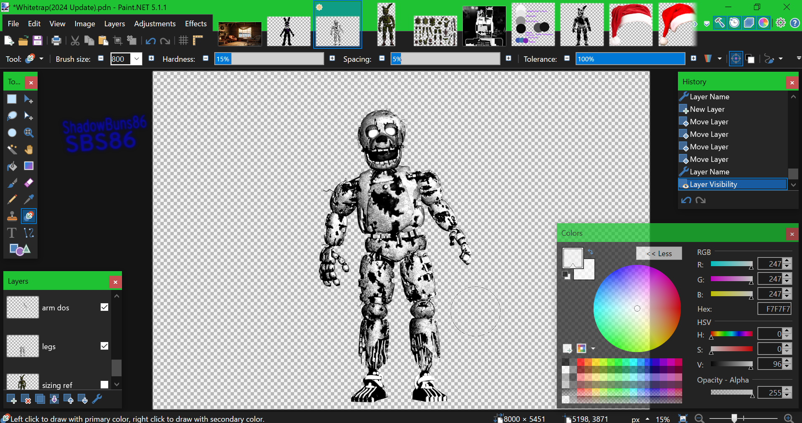
Task: Select the Paint Bucket tool
Action: tap(12, 166)
